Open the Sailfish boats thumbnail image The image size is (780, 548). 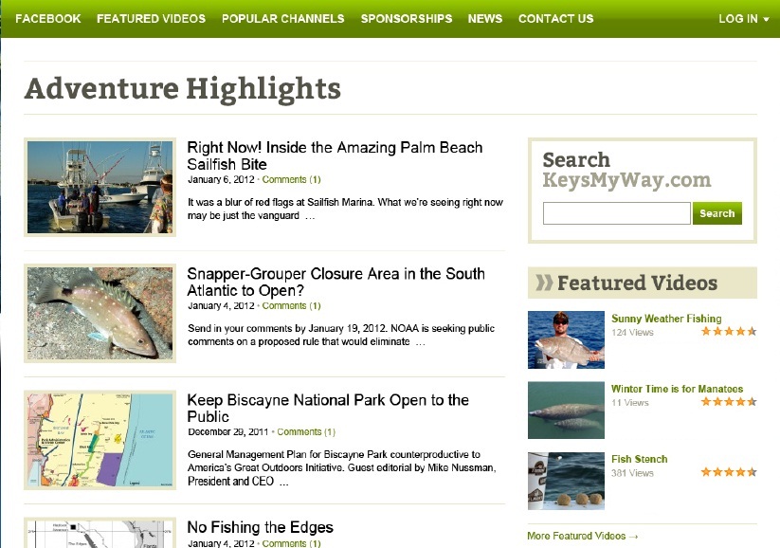pos(100,187)
